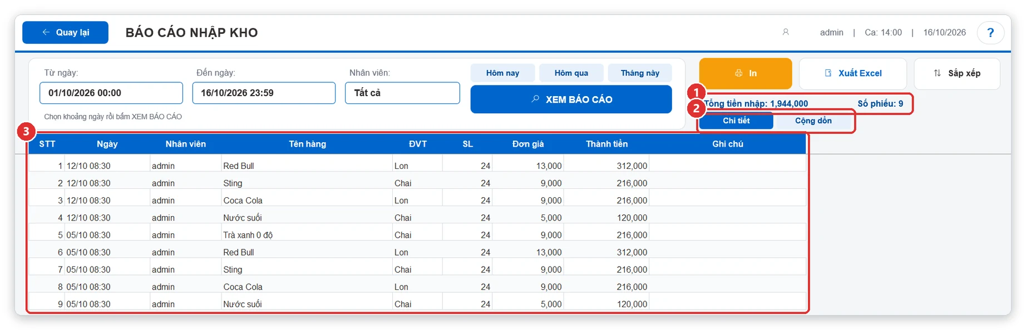Click the STT column header
Screen dimensions: 1026x330
tap(47, 144)
